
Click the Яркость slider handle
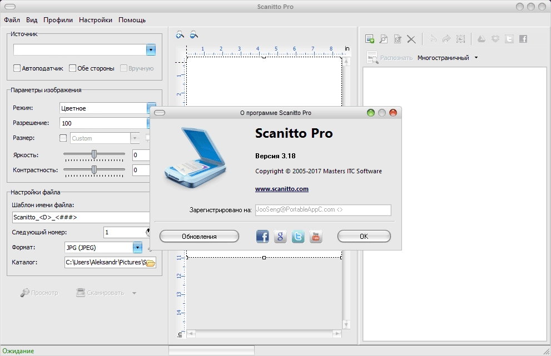94,154
